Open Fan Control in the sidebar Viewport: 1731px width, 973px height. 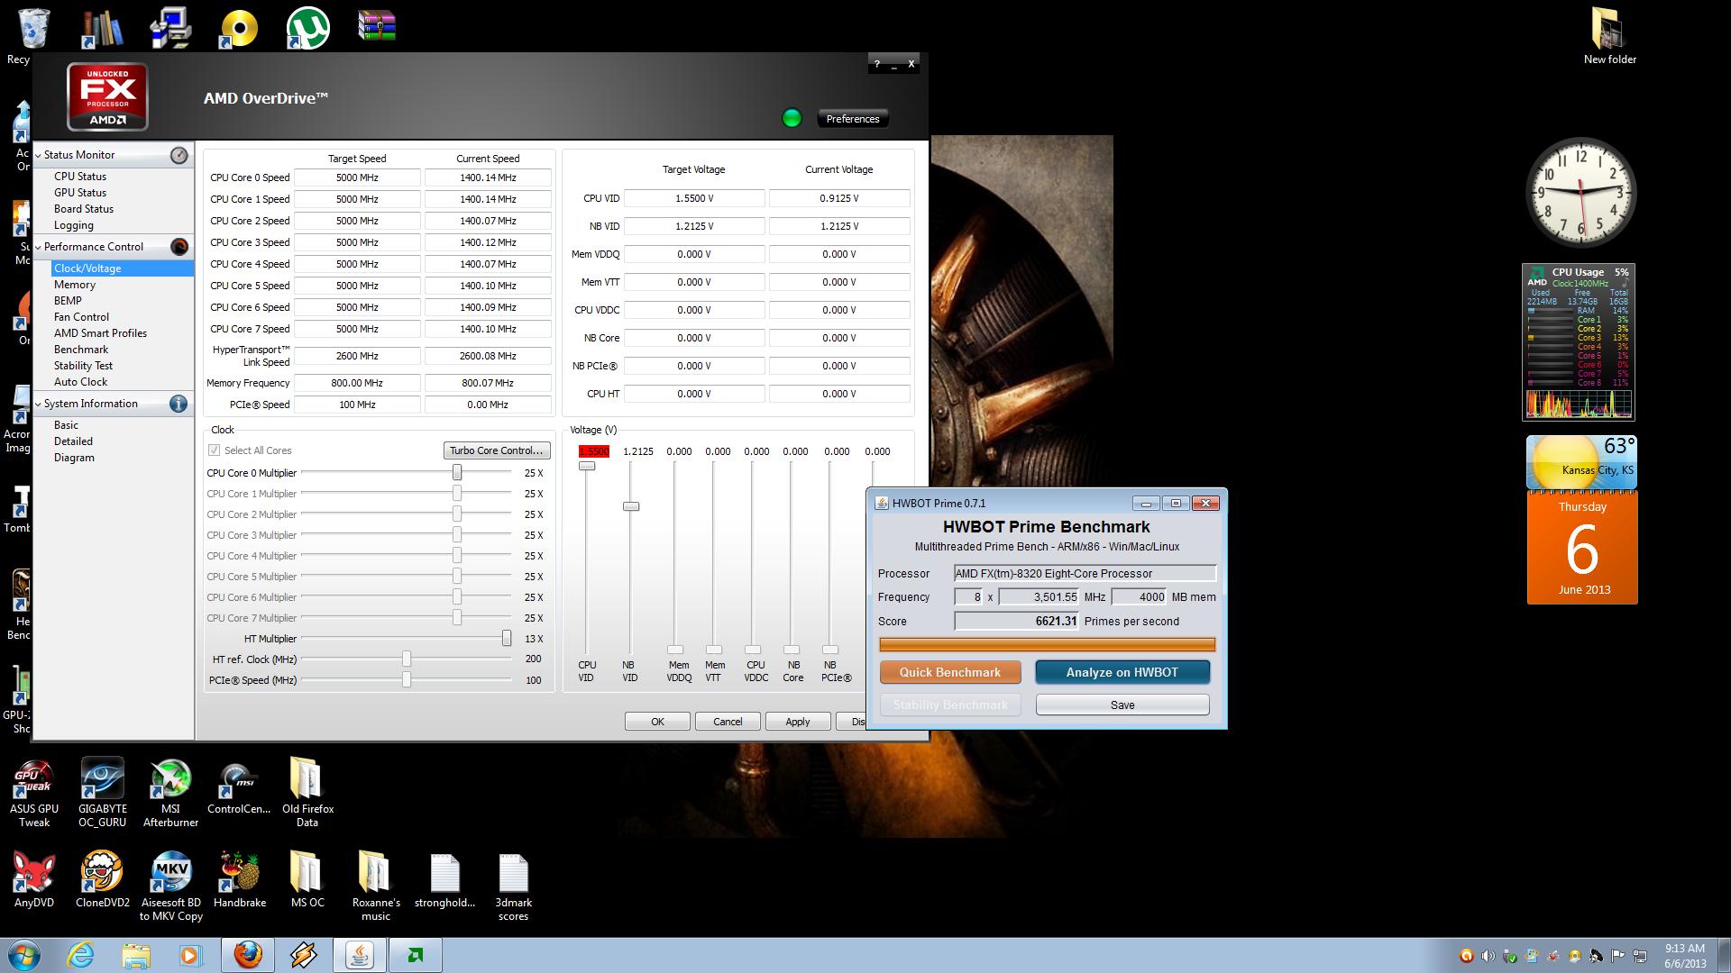coord(81,317)
